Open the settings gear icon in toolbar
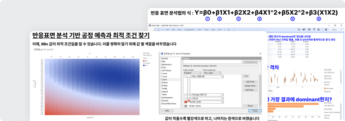This screenshot has width=345, height=121. click(319, 30)
